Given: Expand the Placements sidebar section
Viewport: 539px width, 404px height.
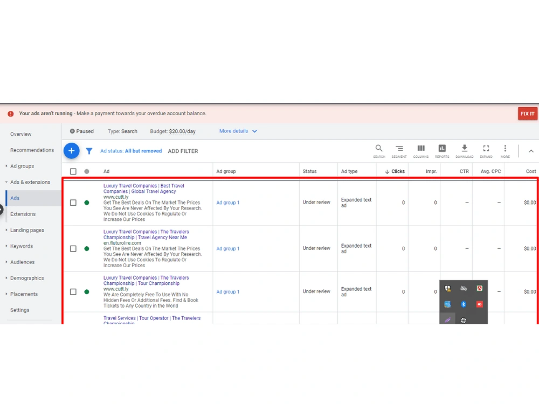Looking at the screenshot, I should pyautogui.click(x=6, y=294).
